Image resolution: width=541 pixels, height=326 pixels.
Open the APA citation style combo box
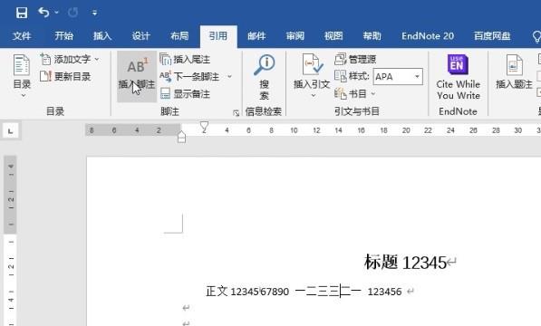(398, 76)
